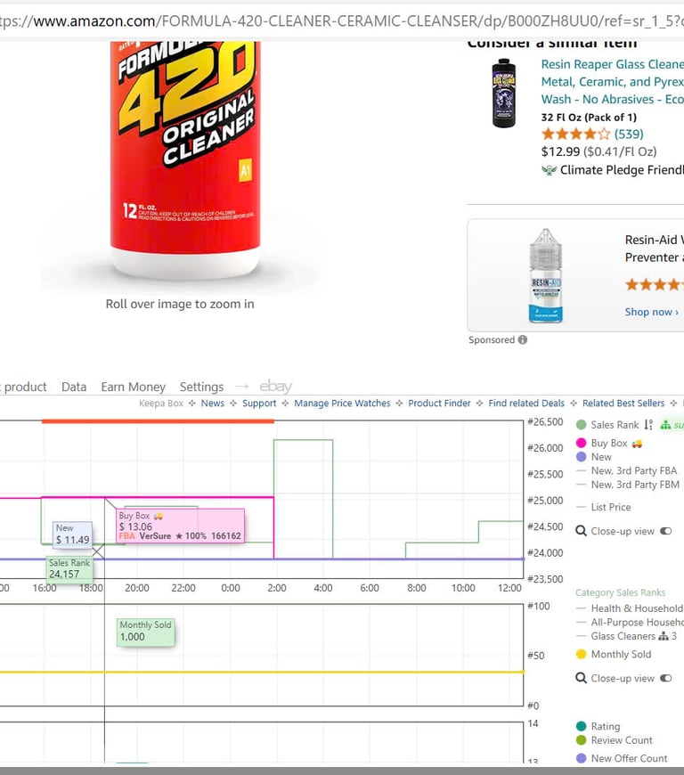Click the Glass Cleaners category hierarchy icon
684x775 pixels.
pos(664,636)
